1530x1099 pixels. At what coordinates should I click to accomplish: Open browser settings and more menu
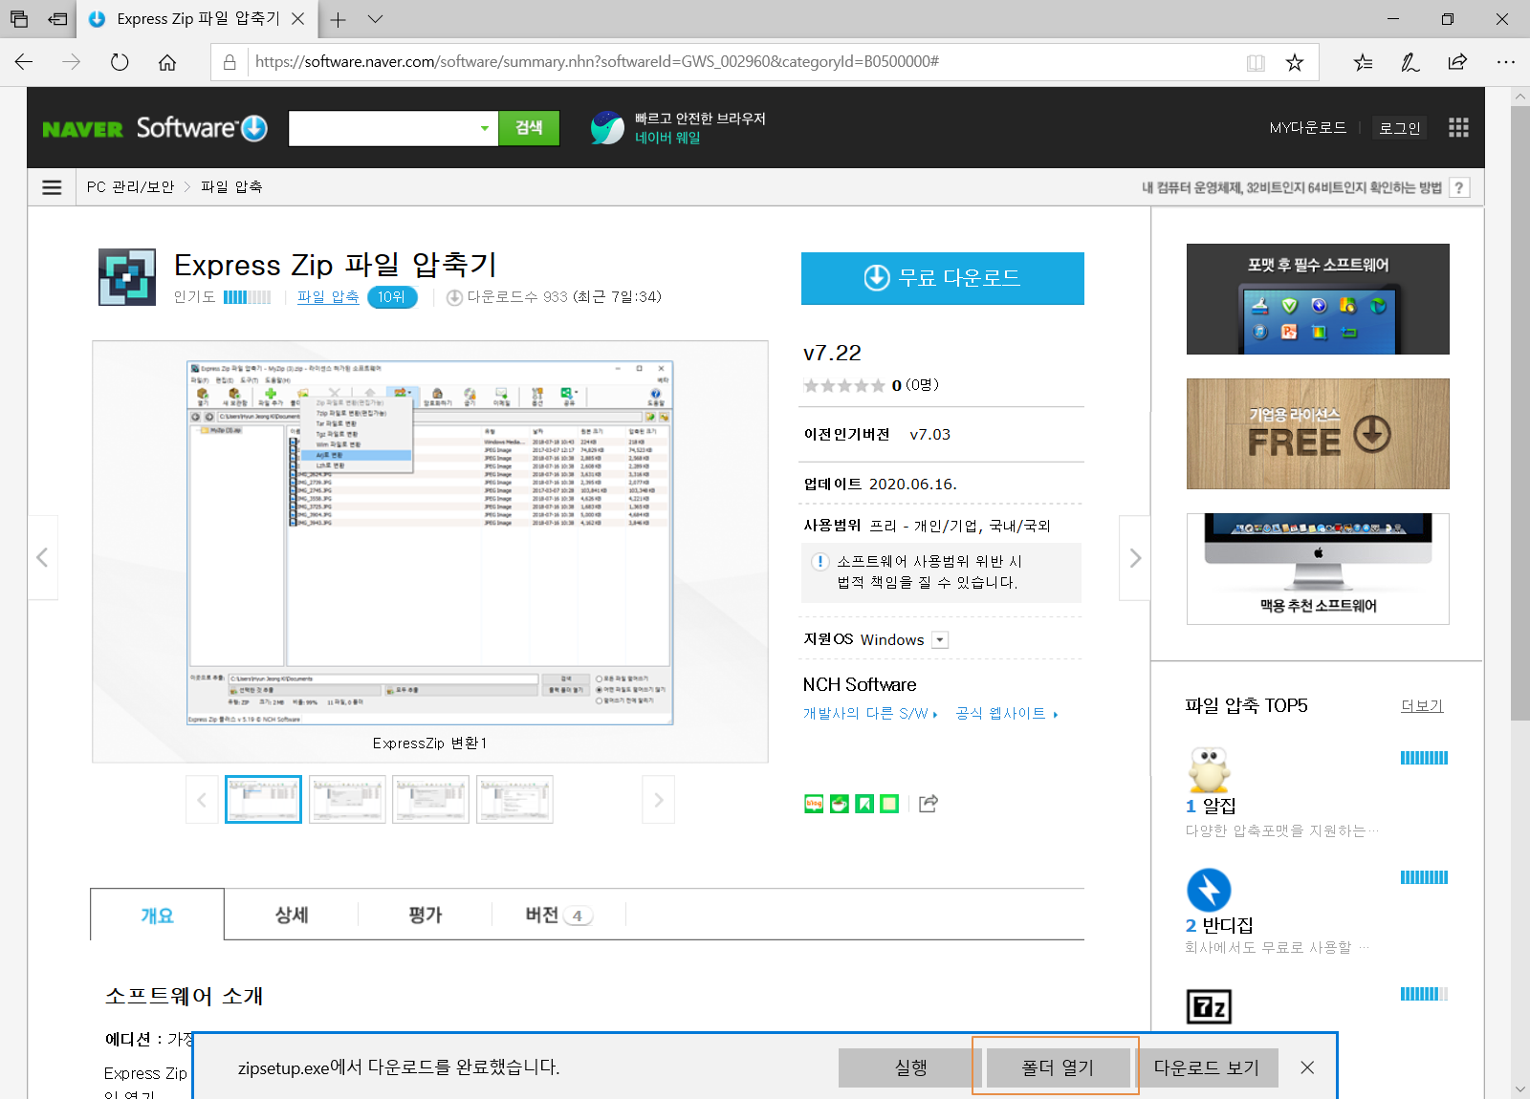1506,62
